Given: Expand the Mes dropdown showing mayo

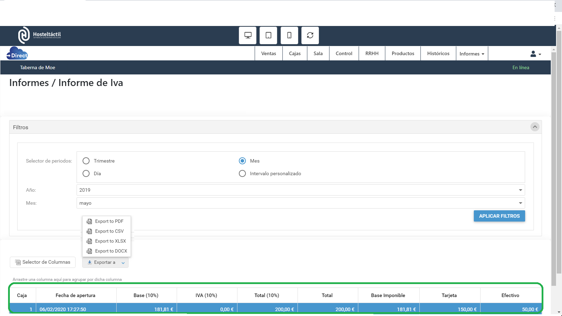Looking at the screenshot, I should [x=300, y=203].
